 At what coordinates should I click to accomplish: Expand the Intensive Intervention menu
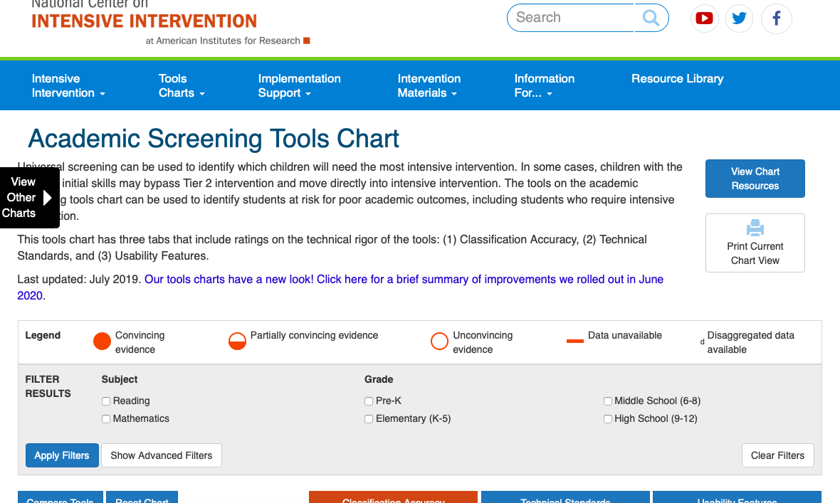(x=68, y=85)
